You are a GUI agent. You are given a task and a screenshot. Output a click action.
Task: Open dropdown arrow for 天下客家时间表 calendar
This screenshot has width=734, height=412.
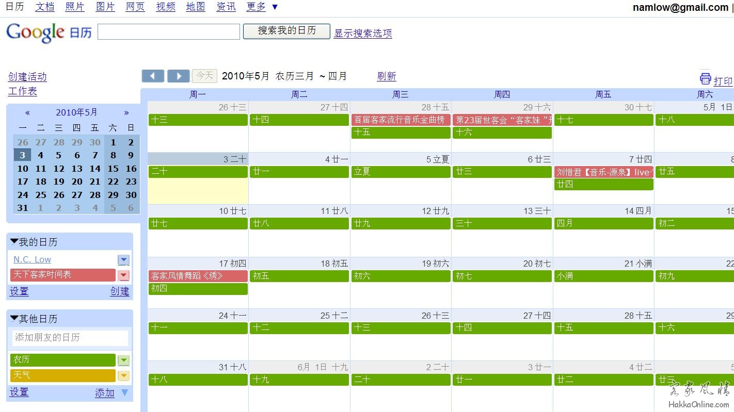click(123, 275)
